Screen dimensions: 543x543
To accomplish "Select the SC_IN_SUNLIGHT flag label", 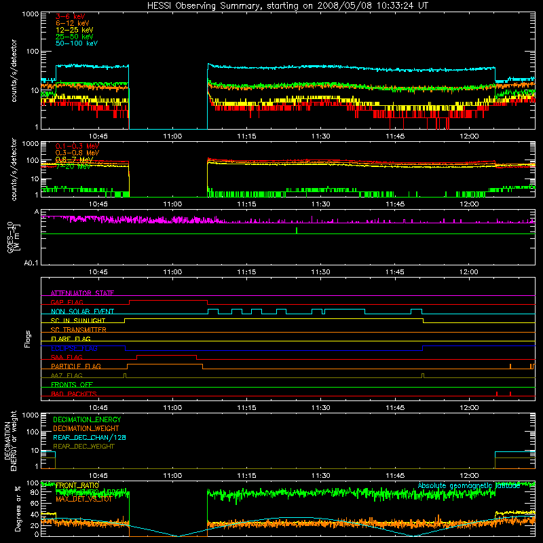I will 78,320.
